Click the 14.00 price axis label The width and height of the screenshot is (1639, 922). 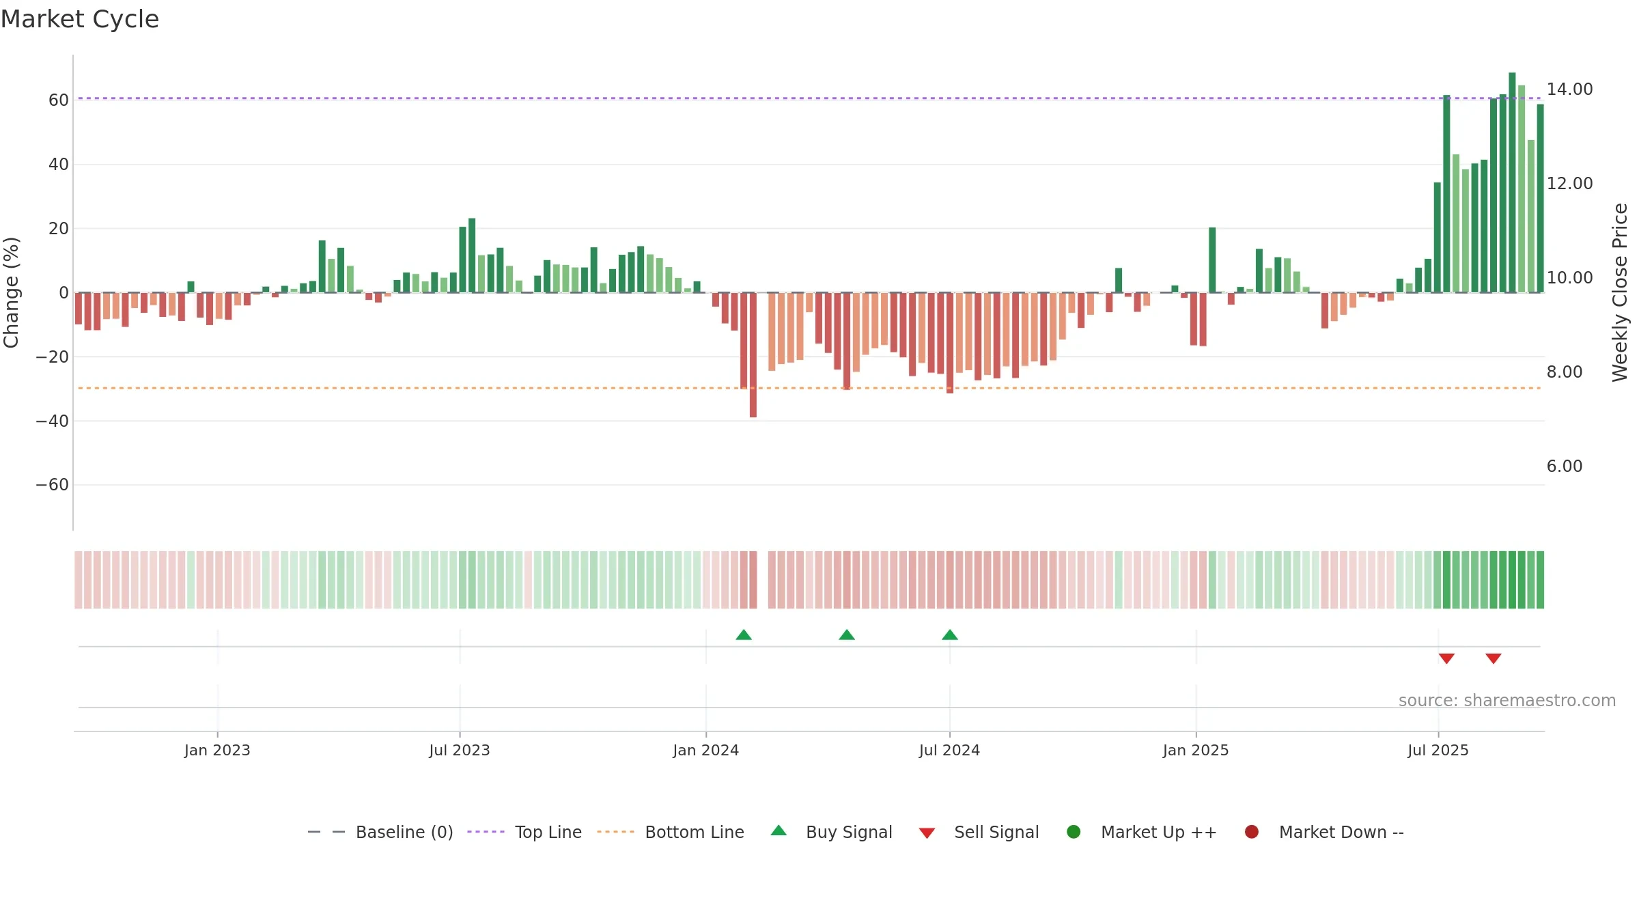[x=1569, y=89]
